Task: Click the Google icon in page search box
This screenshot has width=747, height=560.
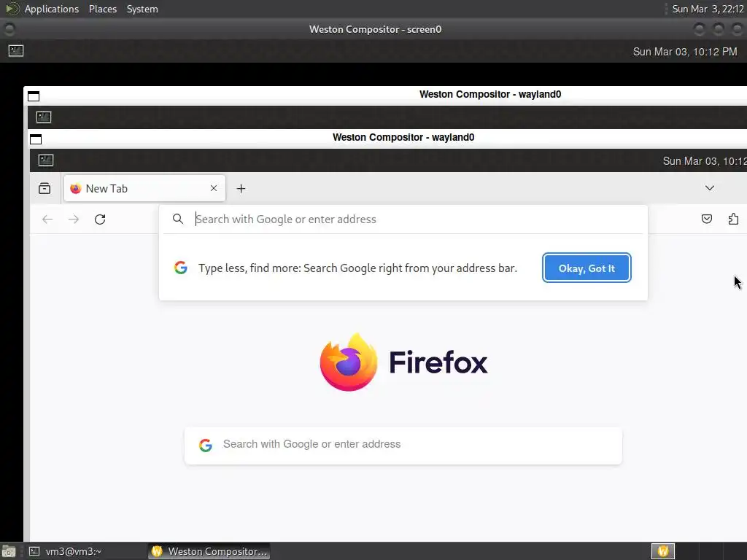Action: [205, 446]
